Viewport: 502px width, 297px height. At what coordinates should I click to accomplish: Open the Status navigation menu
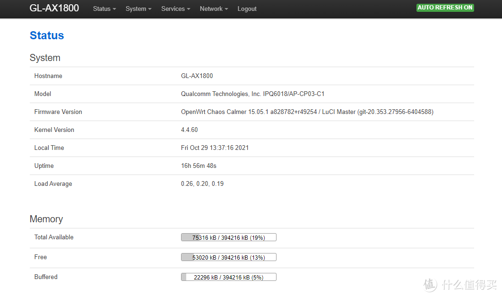[104, 9]
